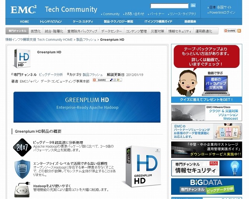Viewport: 249px width, 199px height.
Task: Select the 災害対策 channel tab
Action: click(158, 31)
